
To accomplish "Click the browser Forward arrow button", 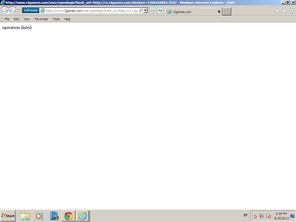I will pyautogui.click(x=12, y=11).
